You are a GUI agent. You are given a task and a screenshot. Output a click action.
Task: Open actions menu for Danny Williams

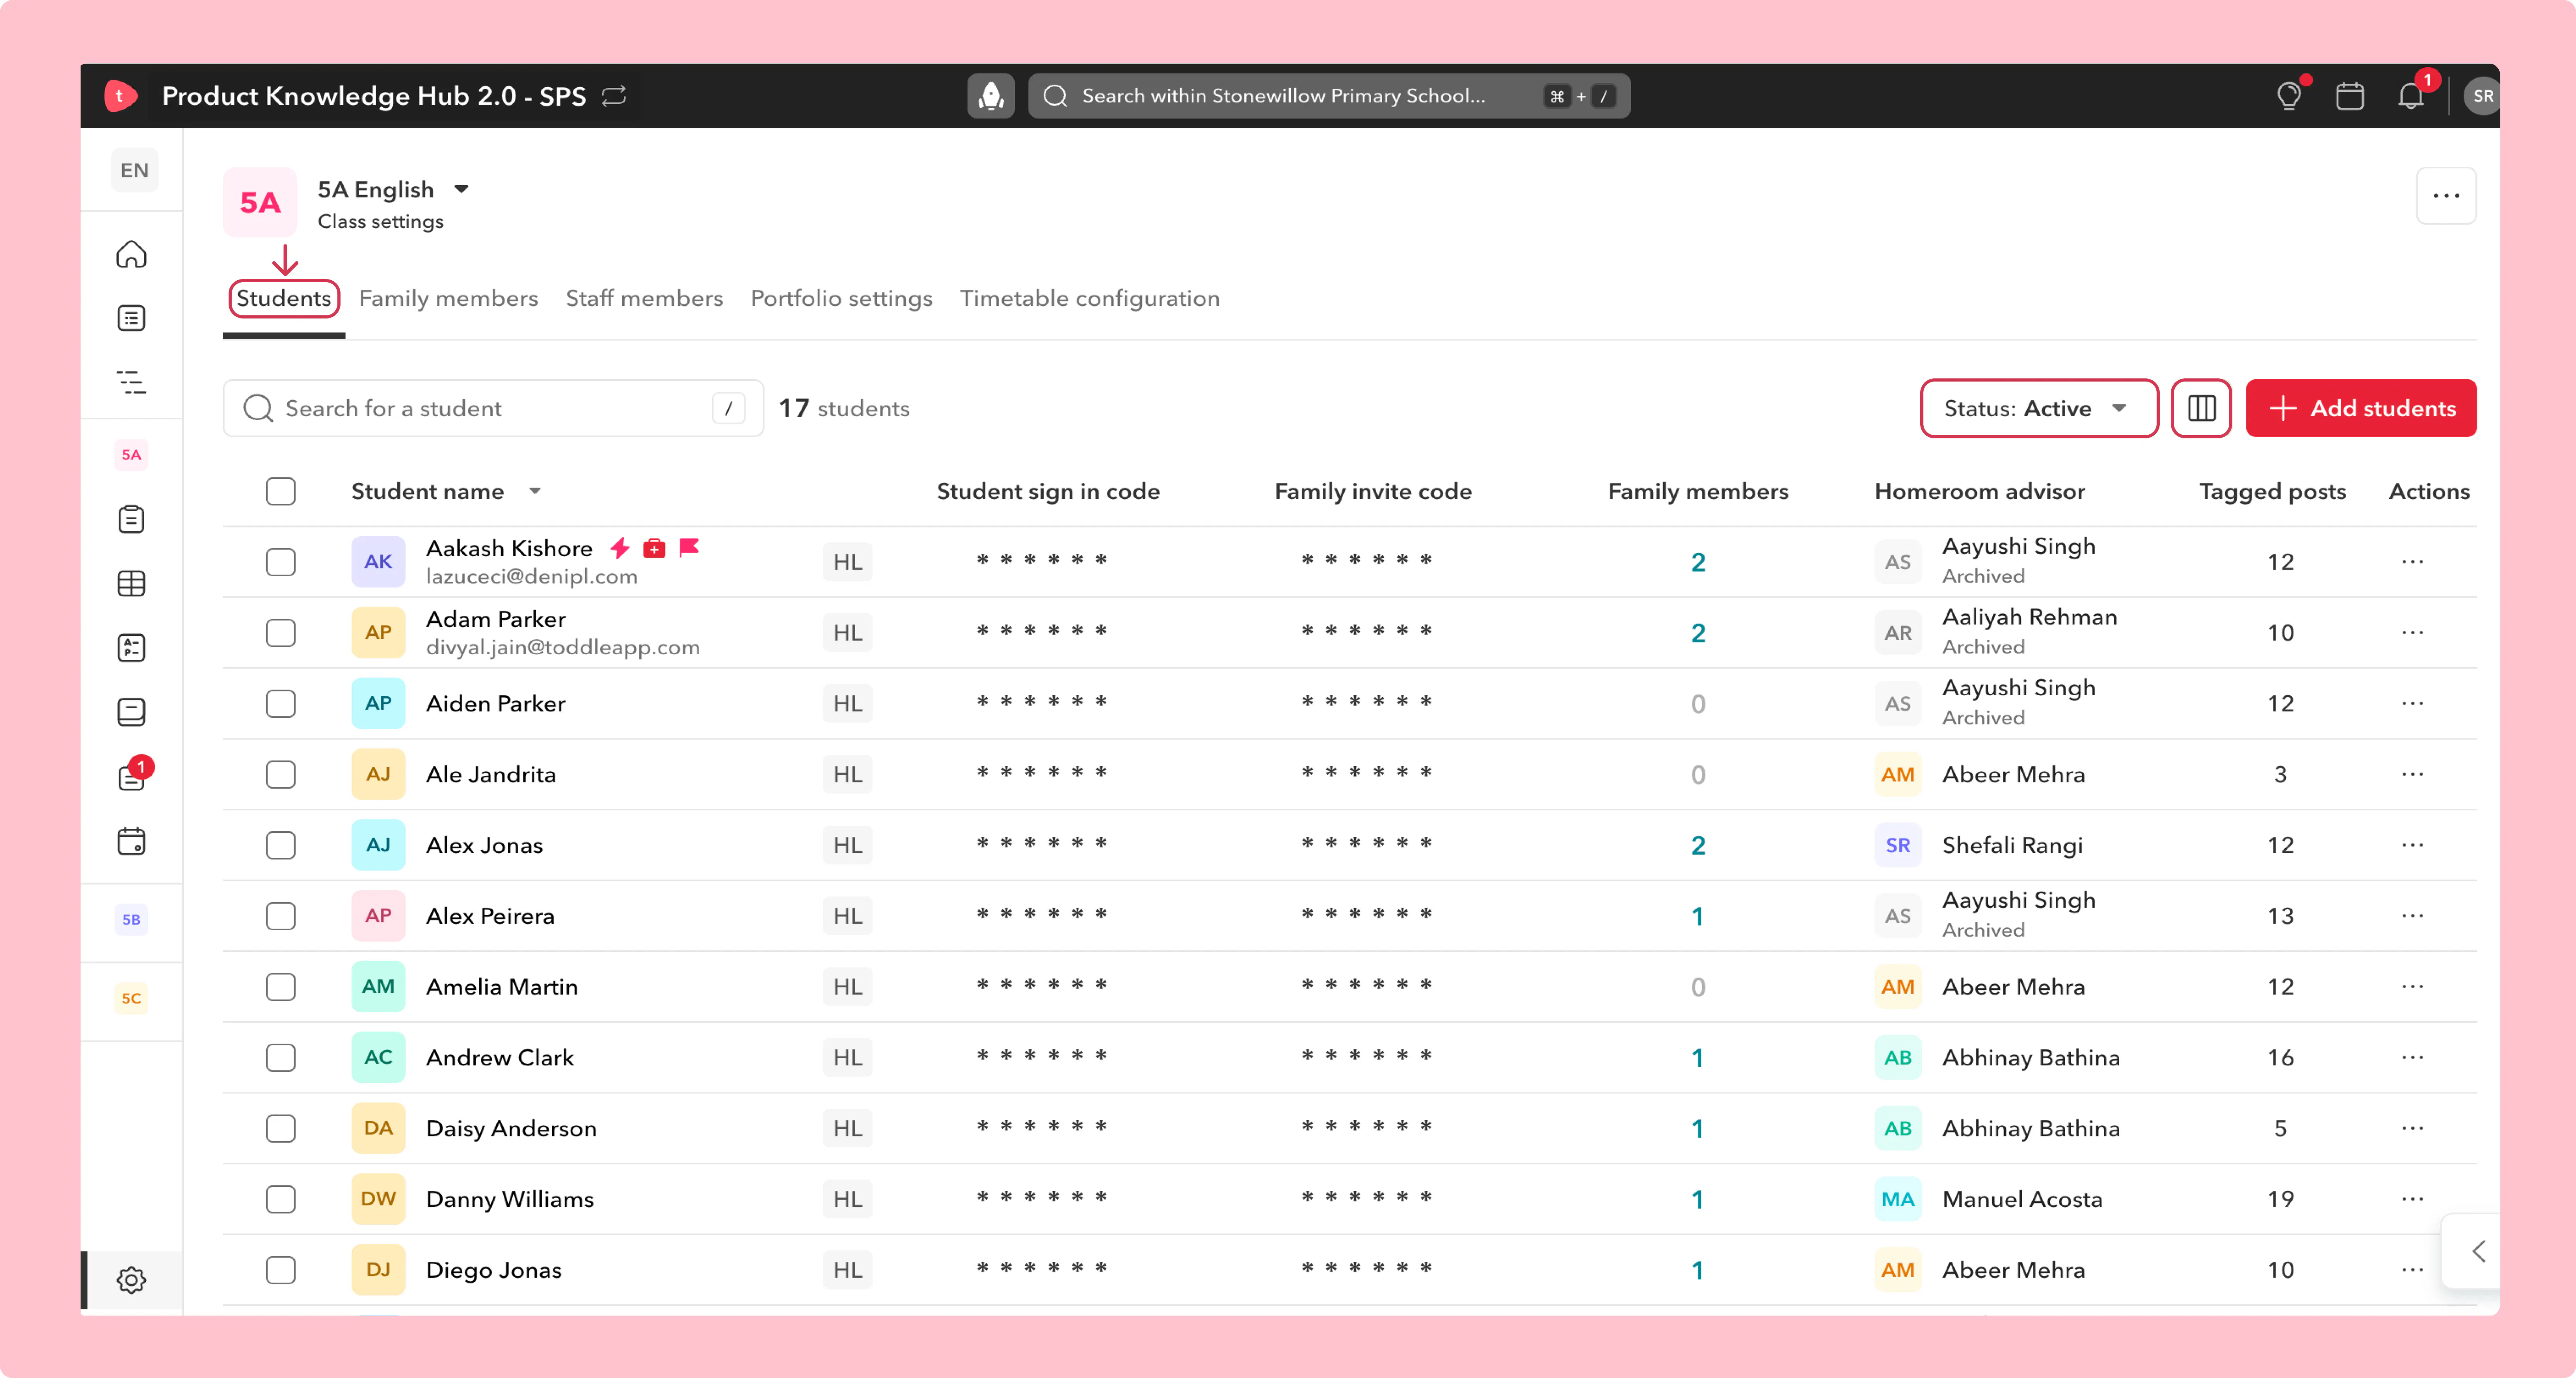2412,1199
